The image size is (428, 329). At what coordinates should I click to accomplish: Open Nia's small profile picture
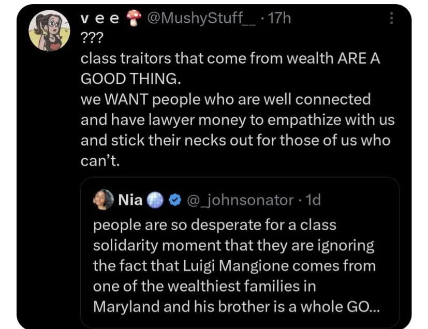point(104,200)
